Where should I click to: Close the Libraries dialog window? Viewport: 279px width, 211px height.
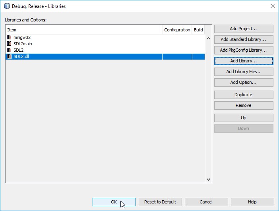tap(272, 6)
